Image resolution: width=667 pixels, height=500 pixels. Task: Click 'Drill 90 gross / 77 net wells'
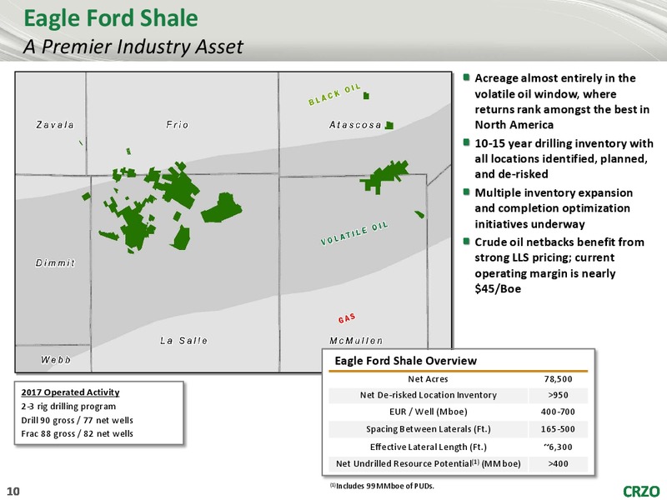(x=77, y=420)
